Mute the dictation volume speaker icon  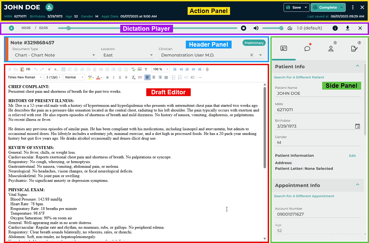tap(256, 28)
